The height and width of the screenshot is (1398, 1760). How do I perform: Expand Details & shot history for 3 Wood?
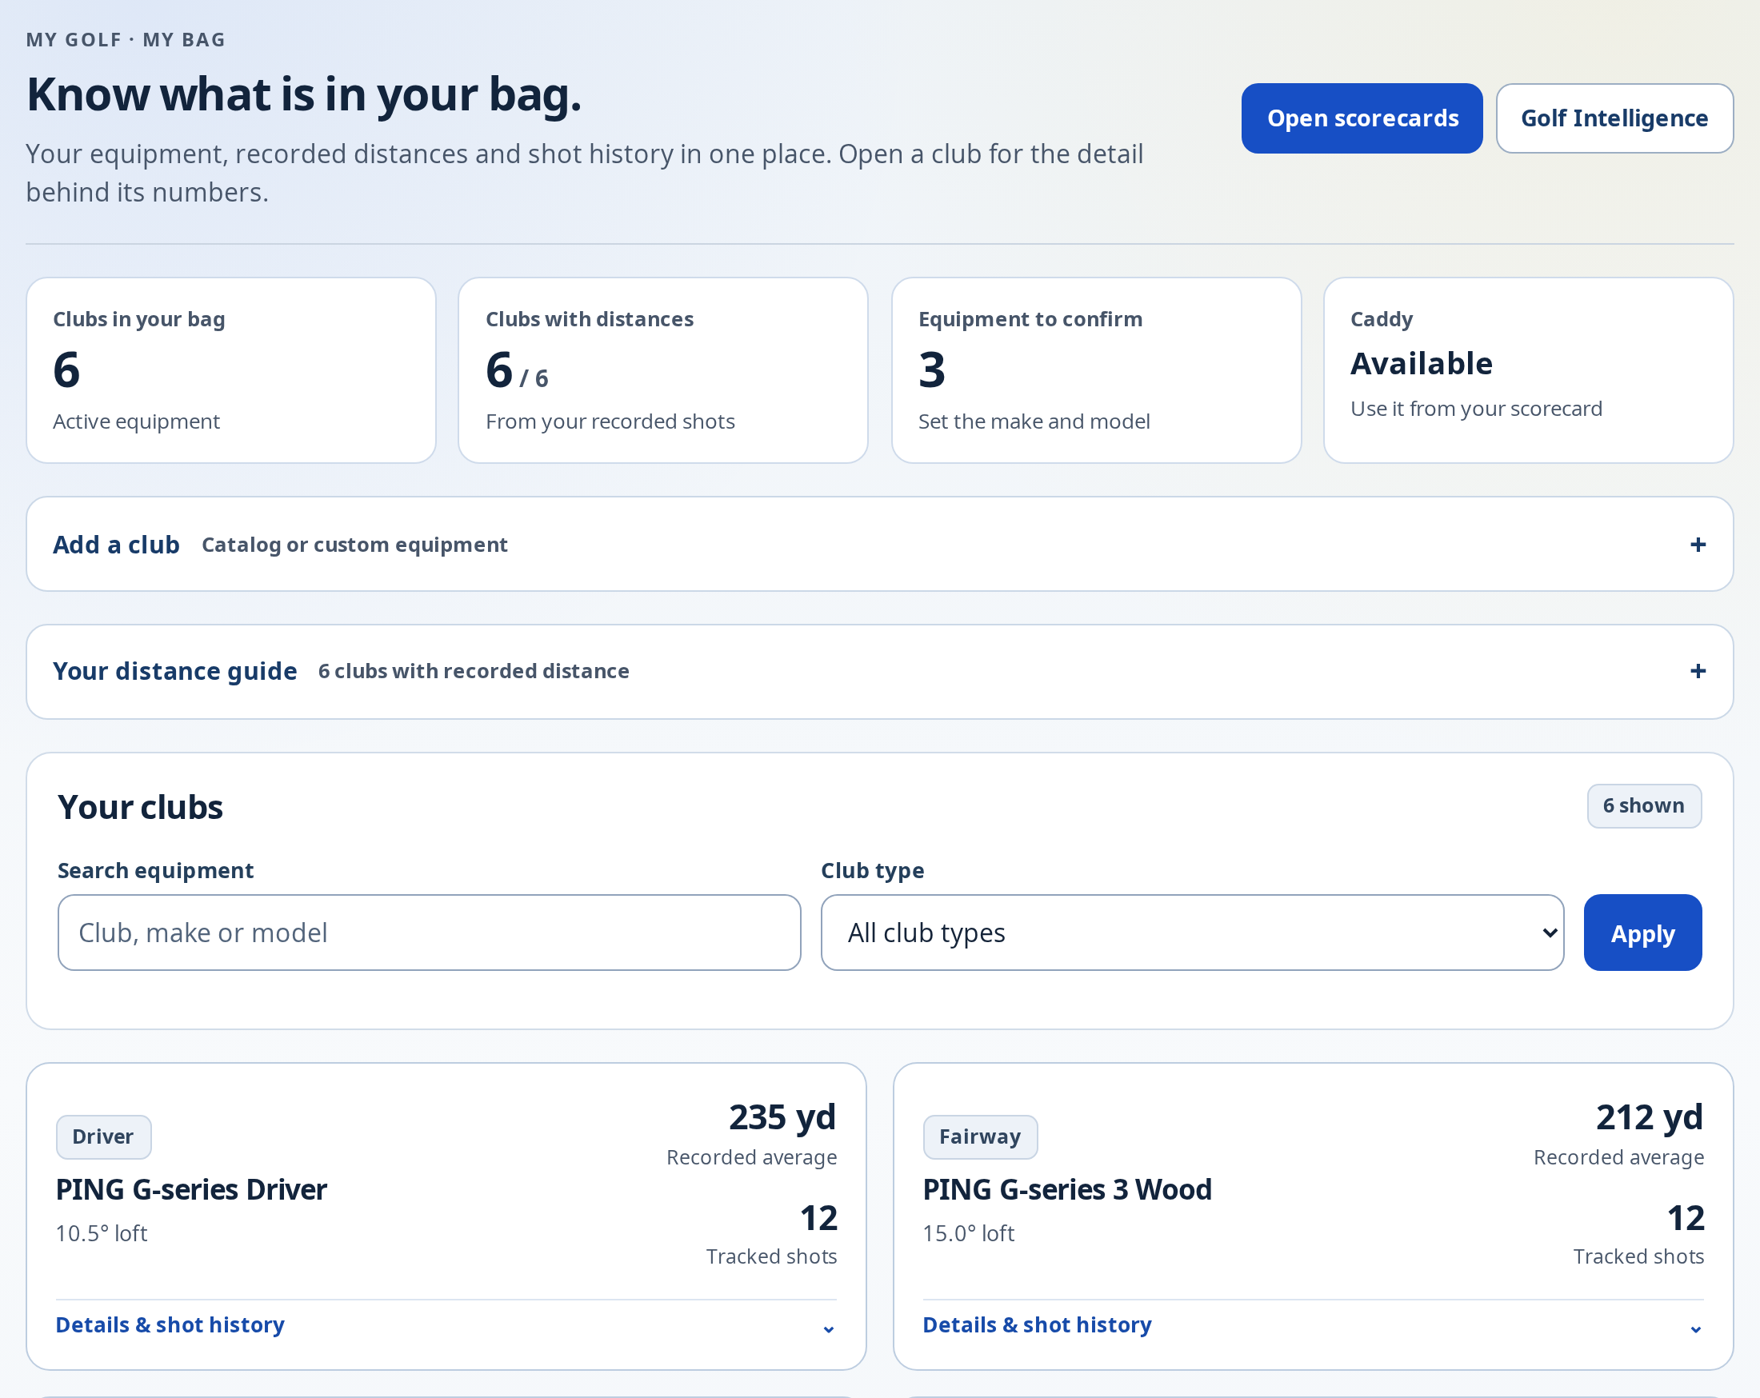pos(1313,1324)
